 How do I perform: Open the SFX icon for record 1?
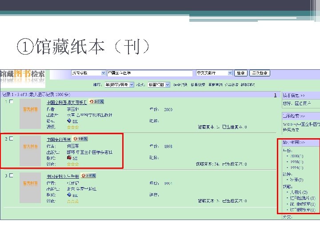click(96, 101)
